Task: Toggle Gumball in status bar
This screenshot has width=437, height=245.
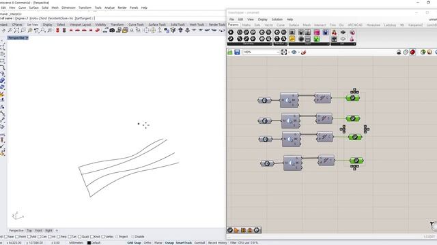Action: 199,243
